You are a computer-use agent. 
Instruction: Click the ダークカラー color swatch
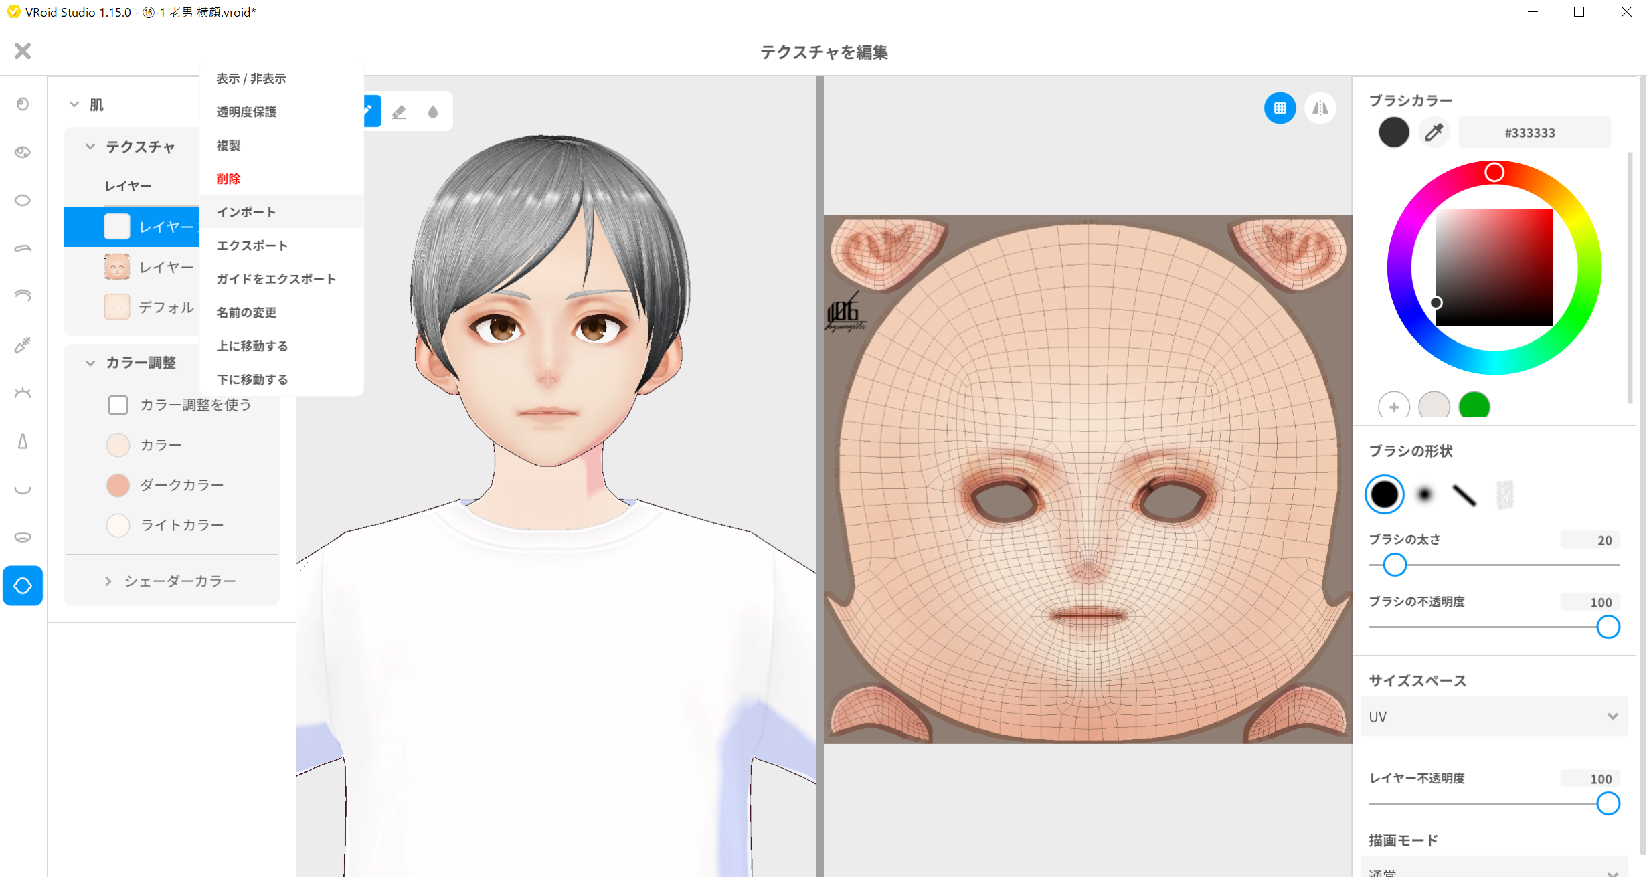pyautogui.click(x=118, y=485)
